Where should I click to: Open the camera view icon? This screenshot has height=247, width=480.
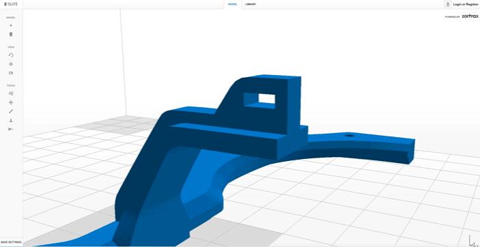[11, 73]
